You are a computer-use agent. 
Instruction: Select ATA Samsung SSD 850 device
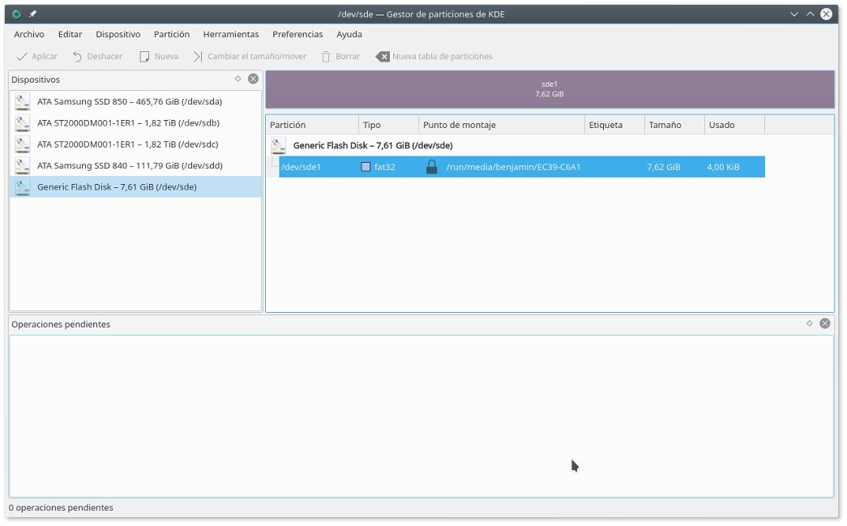tap(129, 102)
